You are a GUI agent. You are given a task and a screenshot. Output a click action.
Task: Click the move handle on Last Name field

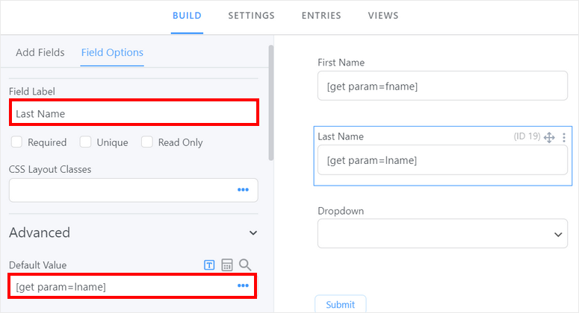(x=549, y=137)
